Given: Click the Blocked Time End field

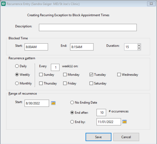Looking at the screenshot, I should point(82,47).
